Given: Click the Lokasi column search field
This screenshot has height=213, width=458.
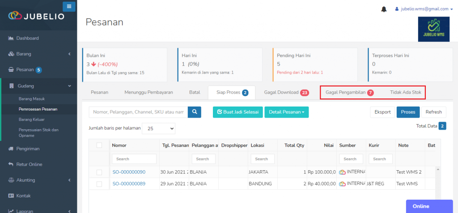Looking at the screenshot, I should pos(263,159).
